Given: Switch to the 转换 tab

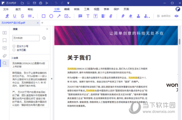Looking at the screenshot, I should (x=77, y=9).
